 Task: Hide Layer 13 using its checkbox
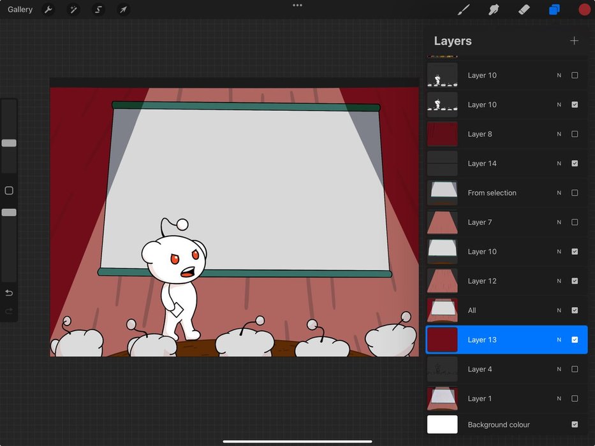[575, 340]
